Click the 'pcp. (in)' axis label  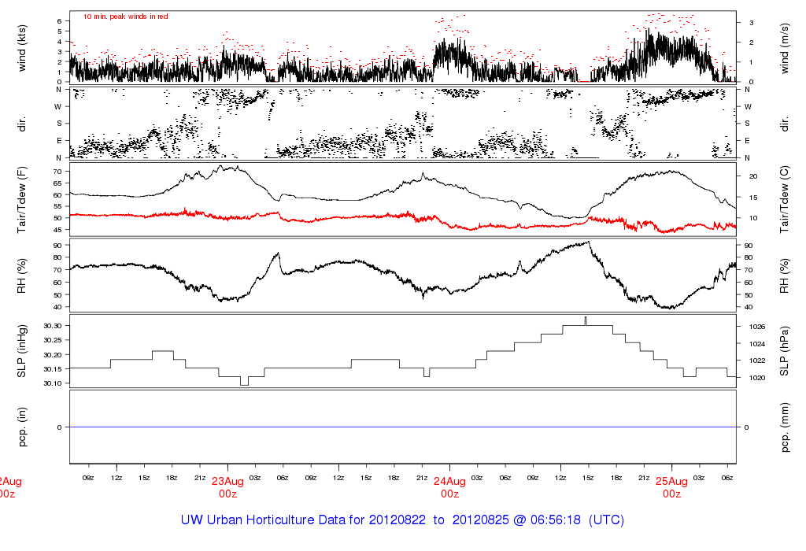(21, 427)
